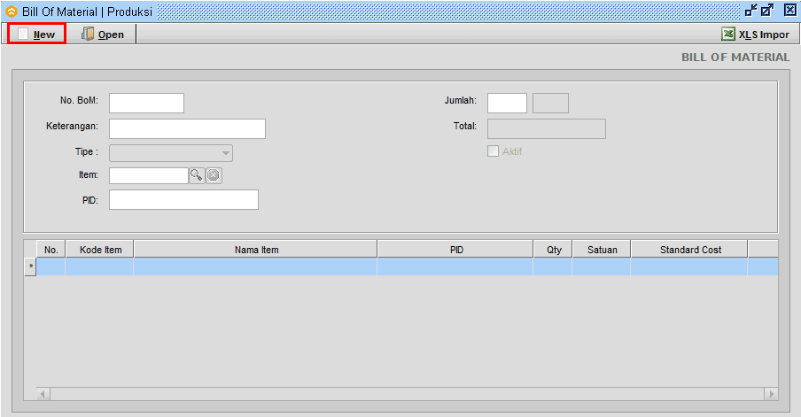Close the Bill Of Material window
801x417 pixels.
(x=789, y=11)
